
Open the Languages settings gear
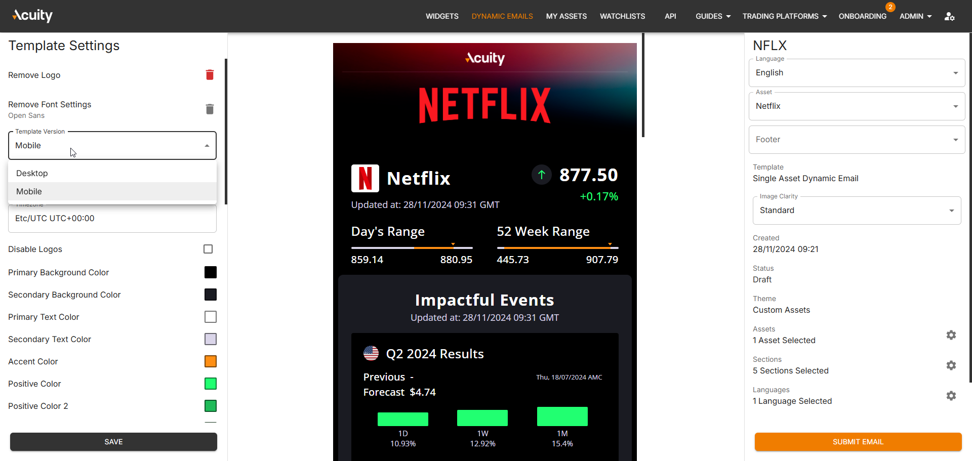coord(951,396)
